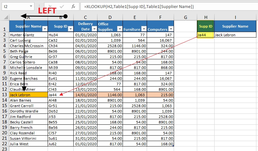Click the Insert Function fx icon
258x151 pixels.
73,6
